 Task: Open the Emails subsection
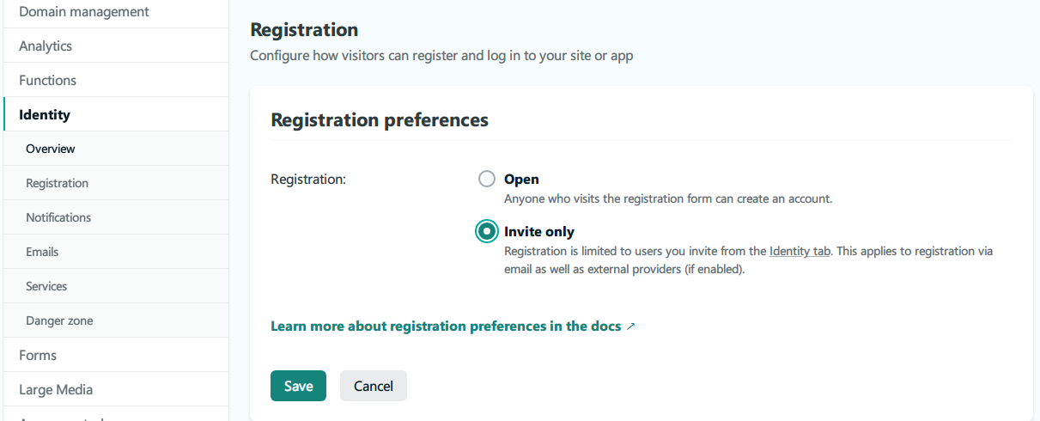click(42, 252)
